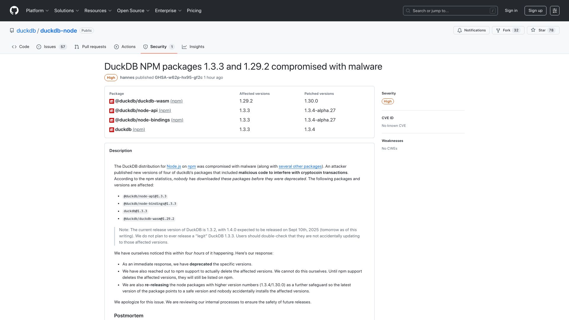Click the GHSA-w62p-hx95-gf2c advisory ID

click(179, 78)
